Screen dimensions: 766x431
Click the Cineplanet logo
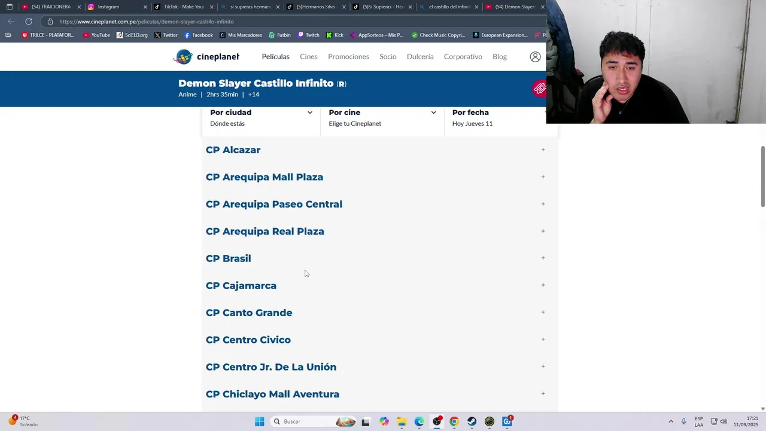pos(206,57)
